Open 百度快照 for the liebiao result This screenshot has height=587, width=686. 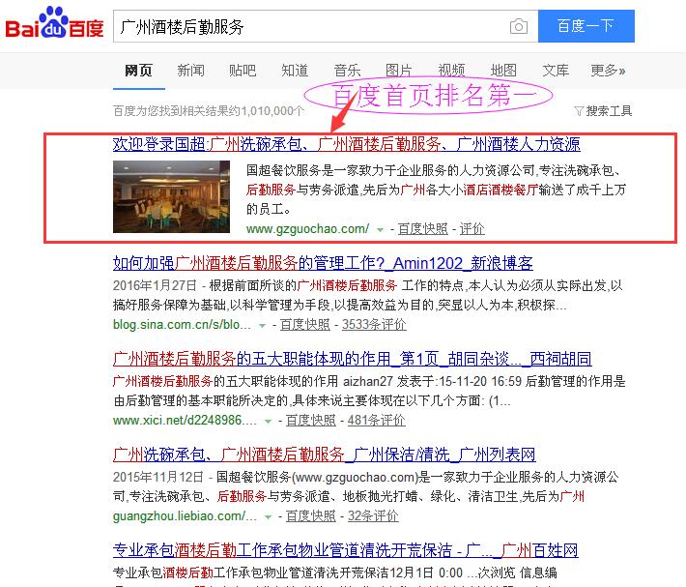(310, 516)
